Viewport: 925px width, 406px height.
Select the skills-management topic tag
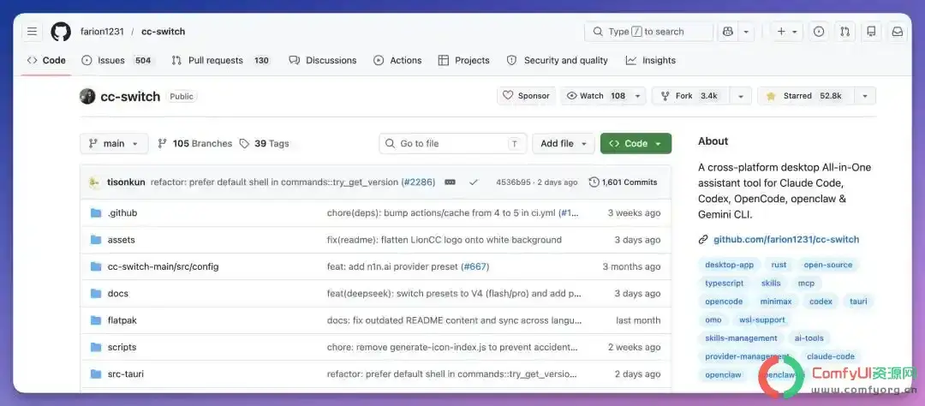click(x=742, y=338)
